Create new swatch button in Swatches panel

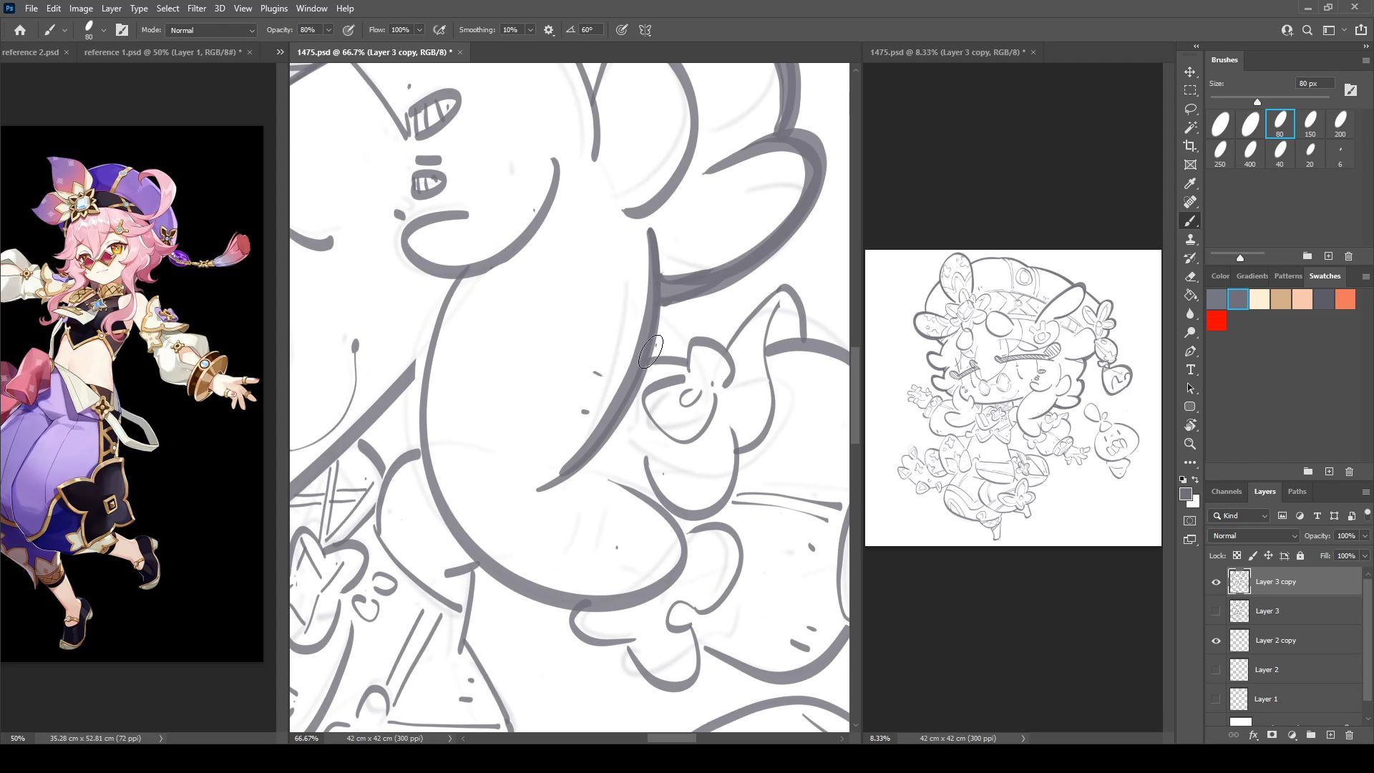pos(1329,472)
